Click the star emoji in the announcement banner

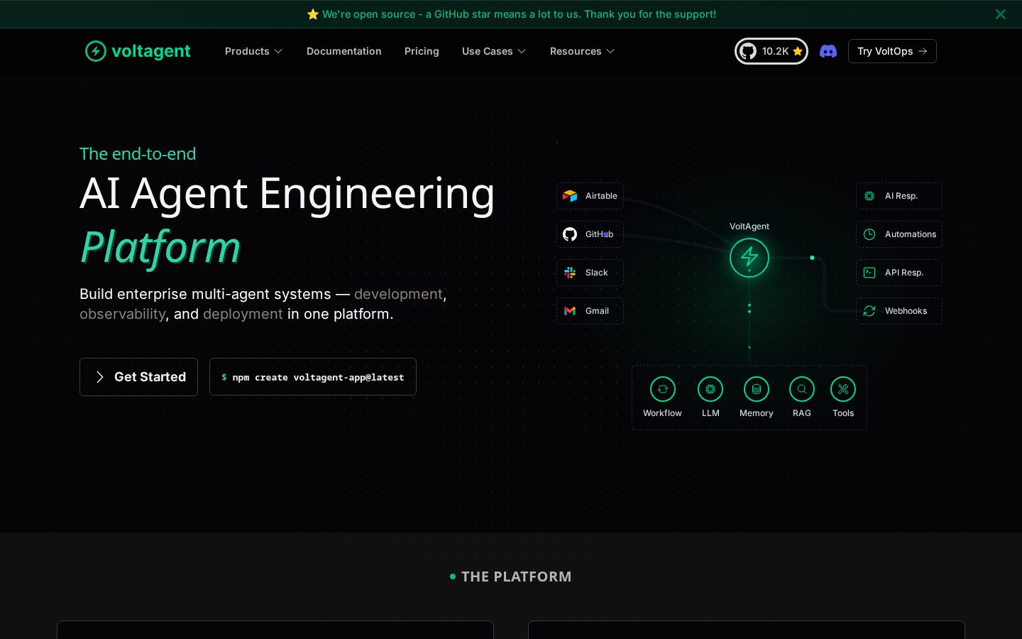pyautogui.click(x=313, y=14)
